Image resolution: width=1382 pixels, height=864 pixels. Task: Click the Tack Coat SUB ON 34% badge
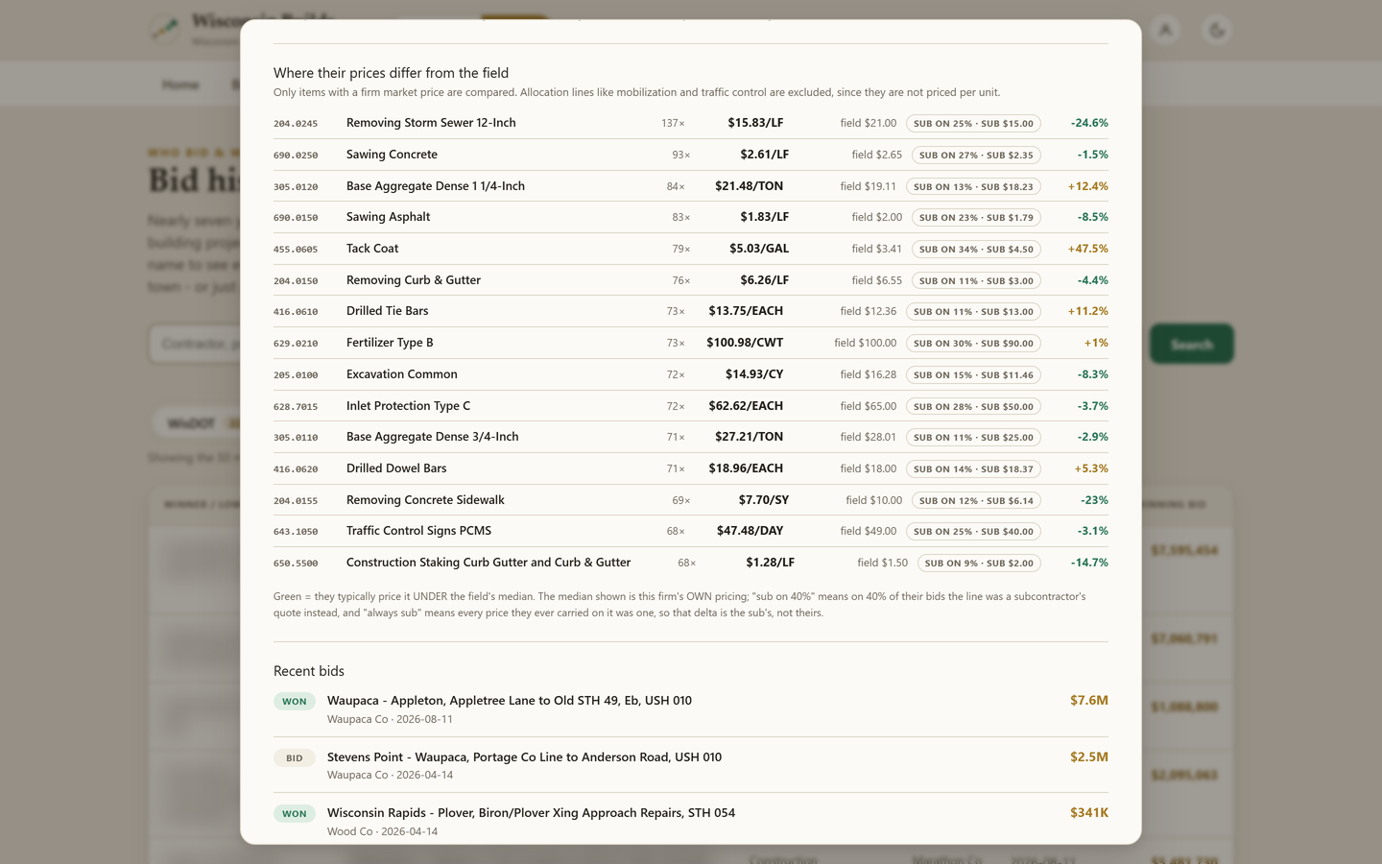(x=976, y=249)
